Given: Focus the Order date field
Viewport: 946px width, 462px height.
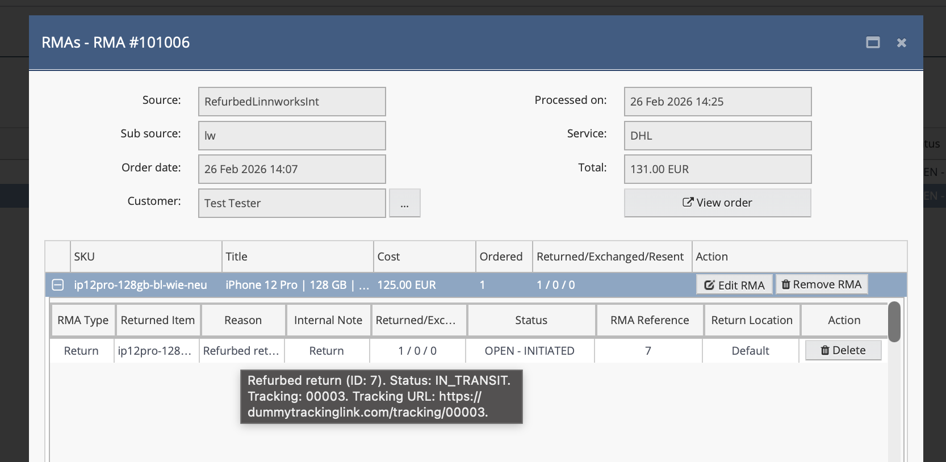Looking at the screenshot, I should (292, 169).
